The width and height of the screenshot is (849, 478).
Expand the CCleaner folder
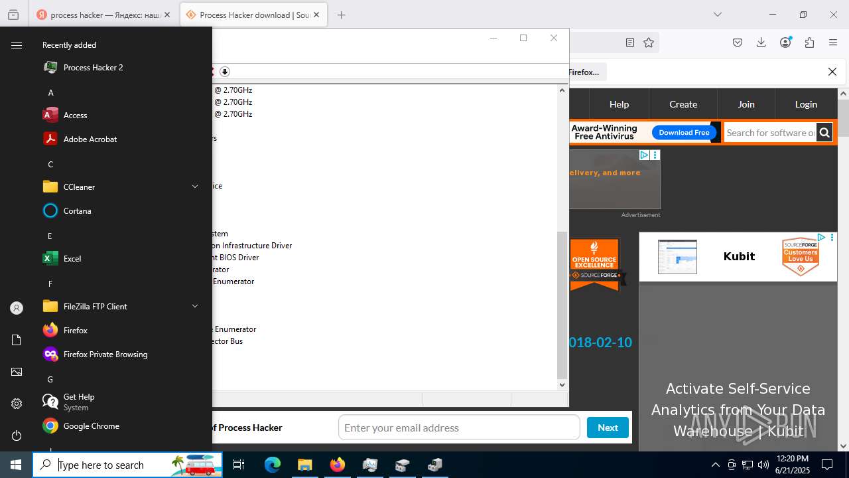[x=119, y=187]
